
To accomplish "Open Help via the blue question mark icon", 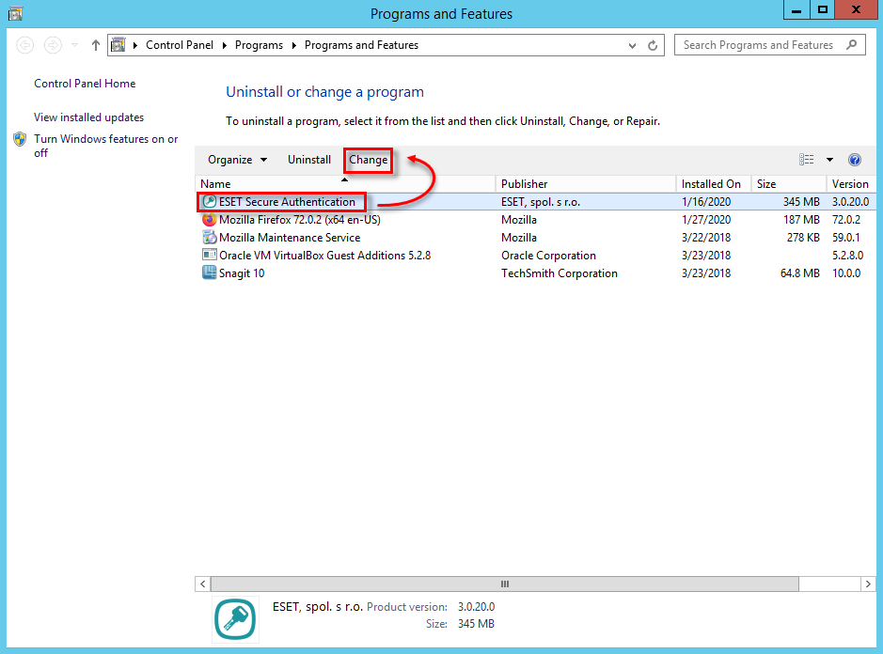I will pos(854,159).
